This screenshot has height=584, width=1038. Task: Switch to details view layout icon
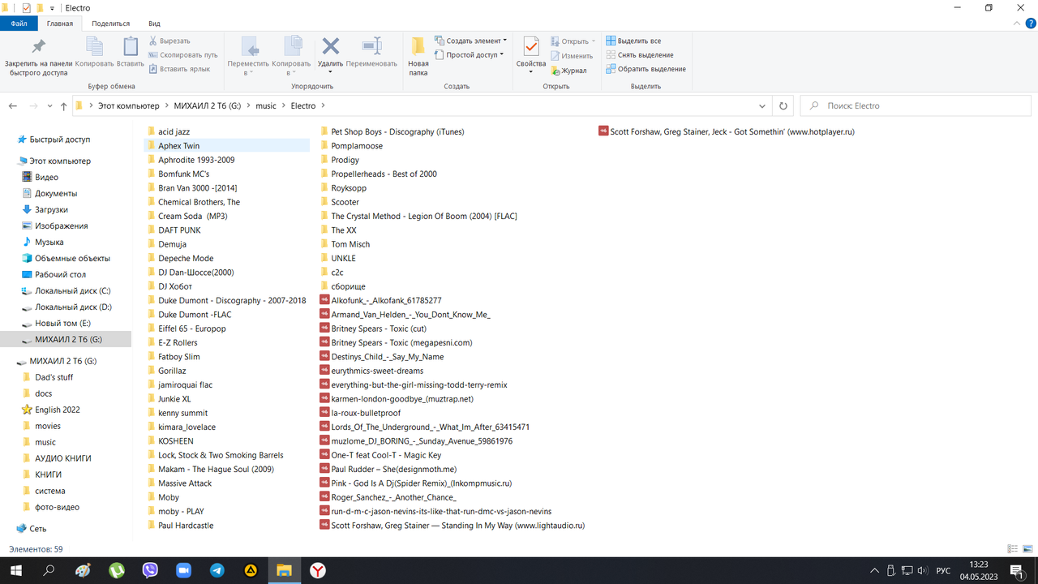tap(1012, 549)
